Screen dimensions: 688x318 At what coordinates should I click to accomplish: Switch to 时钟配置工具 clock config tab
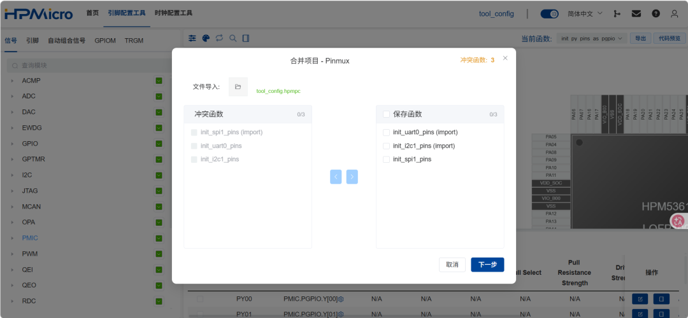(x=173, y=13)
